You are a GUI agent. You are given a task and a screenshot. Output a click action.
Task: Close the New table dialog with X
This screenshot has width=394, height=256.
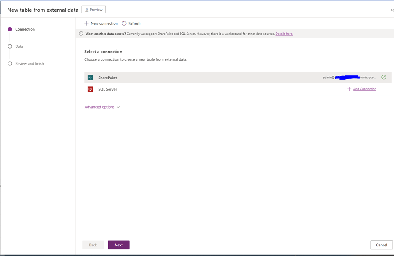[391, 10]
